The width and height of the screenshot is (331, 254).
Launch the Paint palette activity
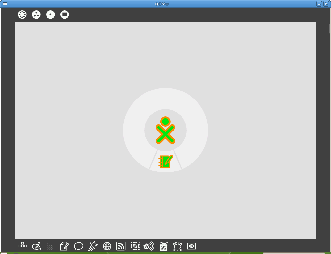click(37, 246)
